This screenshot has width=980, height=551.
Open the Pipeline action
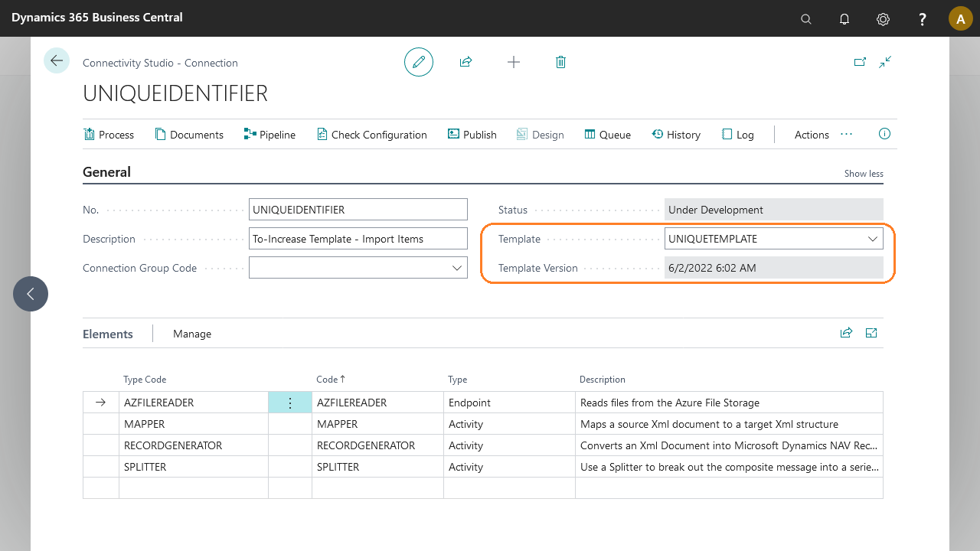coord(269,135)
